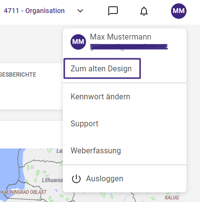Expand the organisation chevron dropdown

coord(80,11)
